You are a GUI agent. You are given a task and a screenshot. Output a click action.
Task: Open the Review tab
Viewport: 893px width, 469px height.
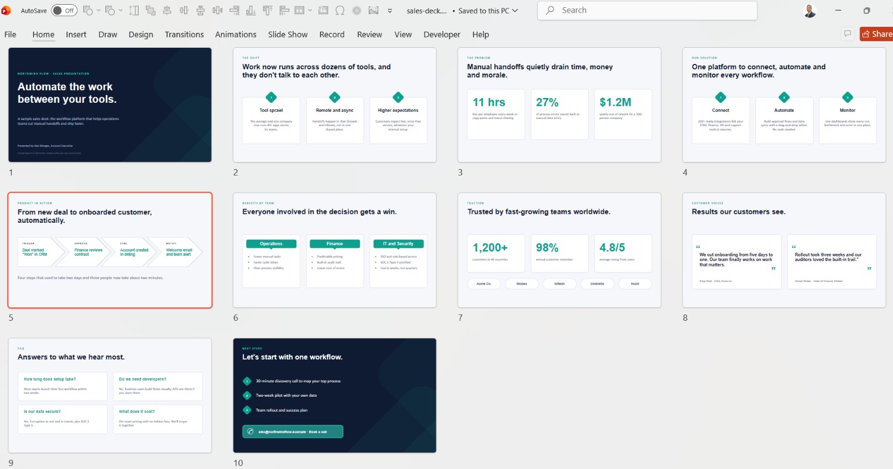[369, 35]
